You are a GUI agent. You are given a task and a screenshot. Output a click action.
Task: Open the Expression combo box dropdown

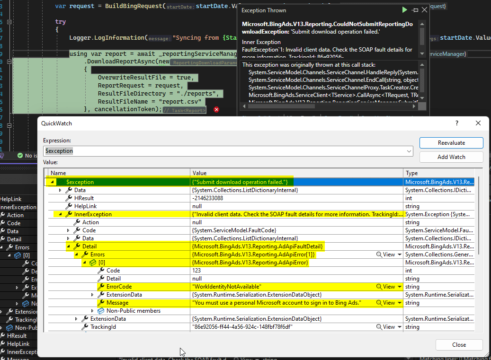click(410, 151)
